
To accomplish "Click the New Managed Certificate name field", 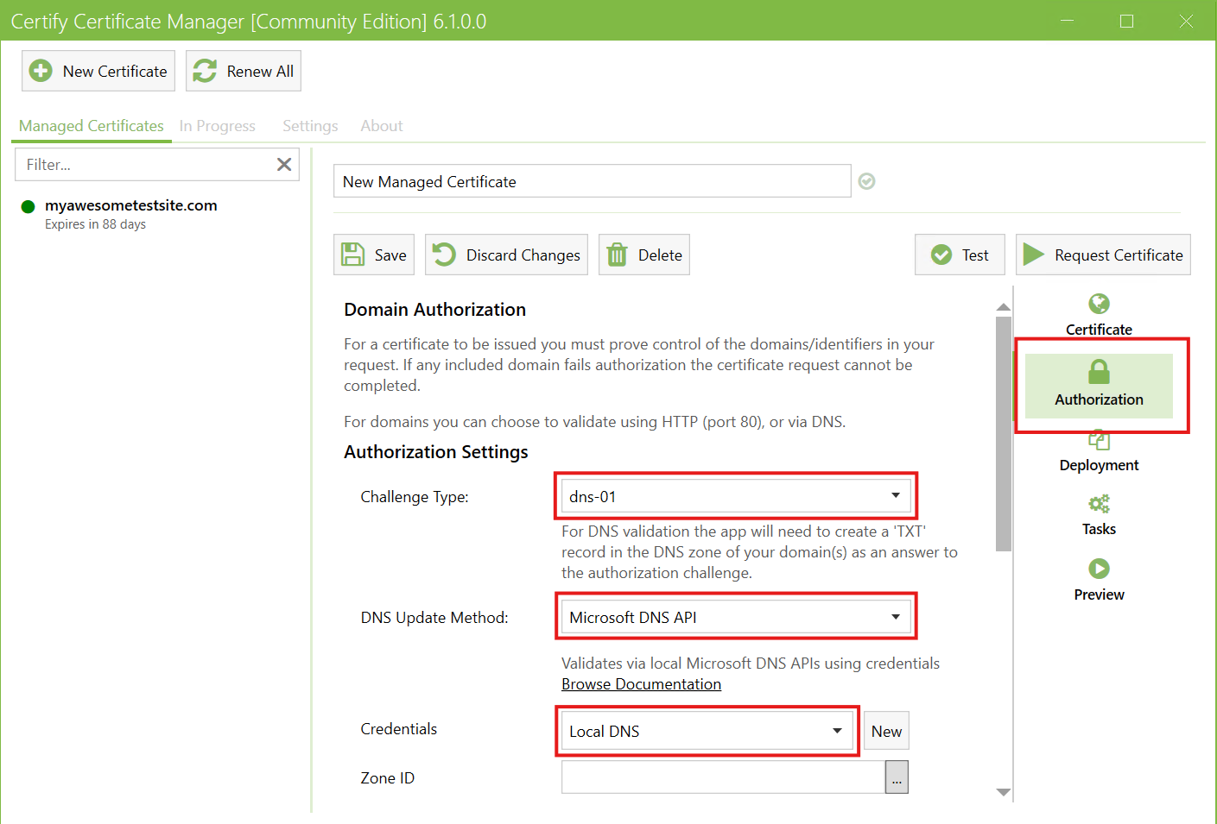I will coord(593,181).
